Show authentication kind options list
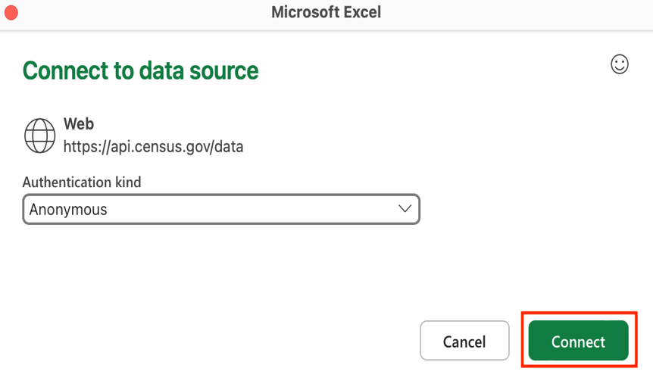Viewport: 653px width, 387px height. (x=405, y=209)
